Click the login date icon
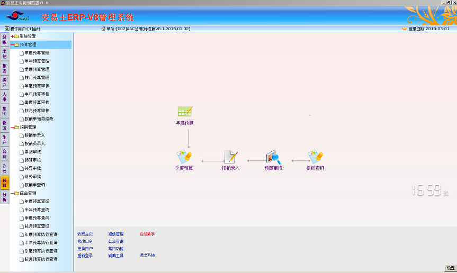Image resolution: width=457 pixels, height=273 pixels. [x=404, y=29]
